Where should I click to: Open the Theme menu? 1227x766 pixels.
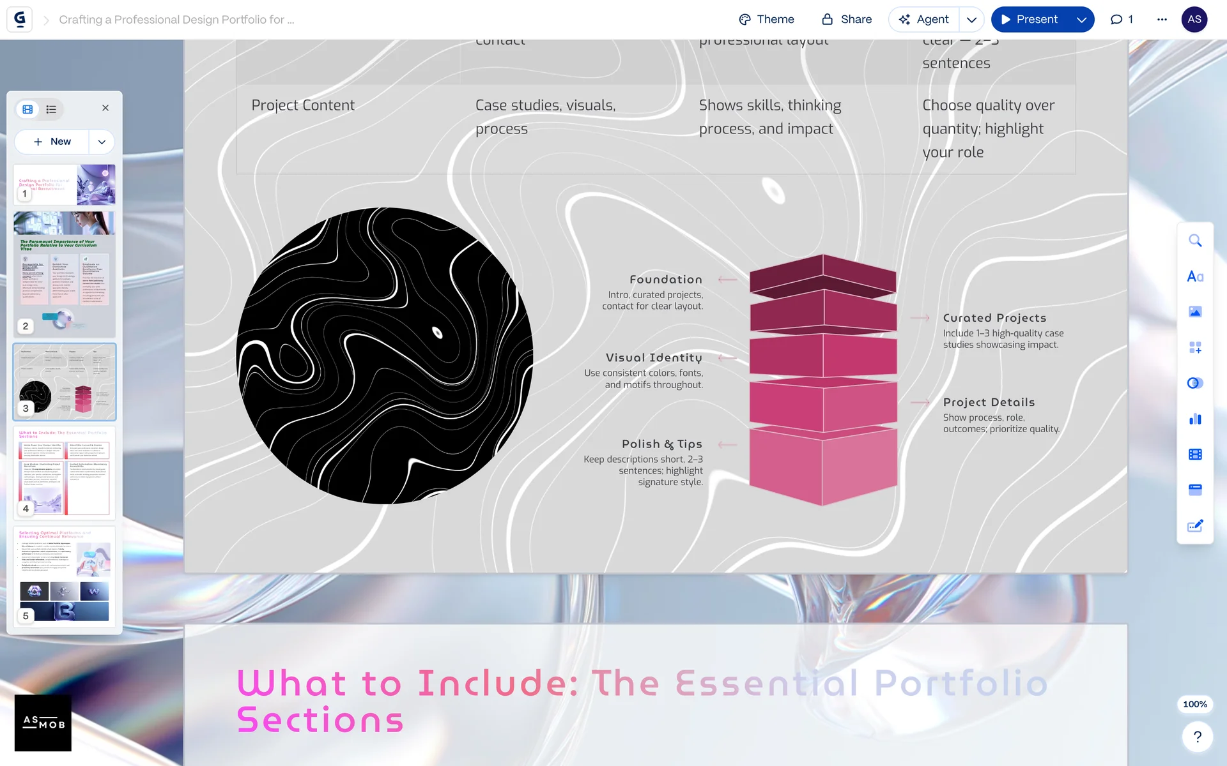coord(766,20)
